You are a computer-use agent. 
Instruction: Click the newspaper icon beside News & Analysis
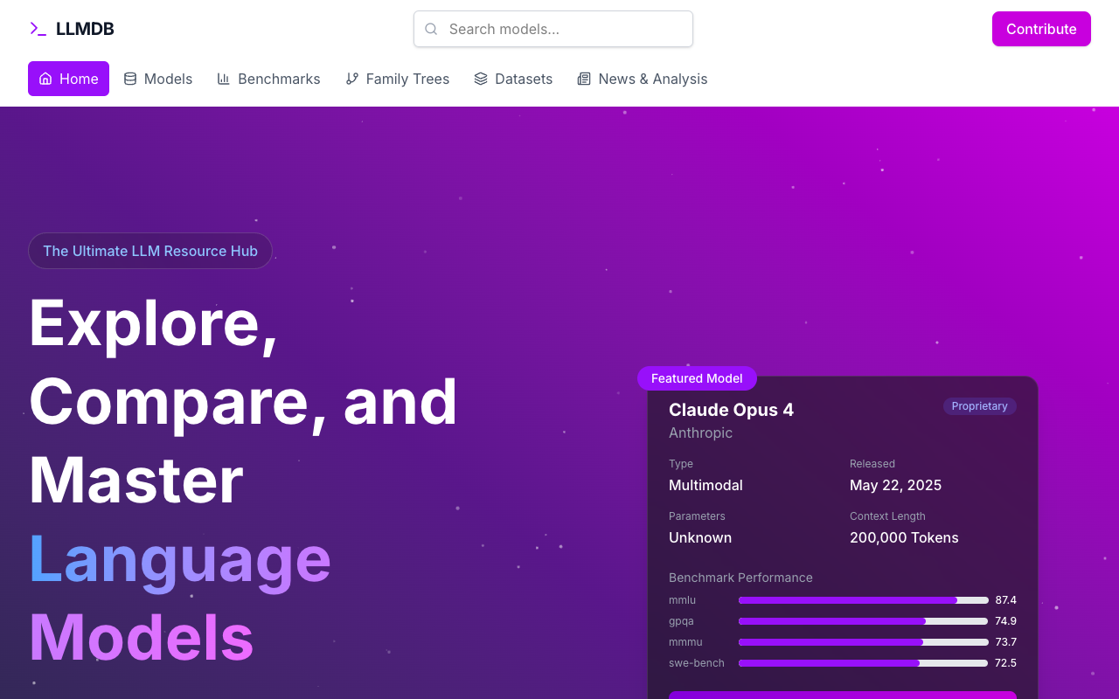click(x=584, y=79)
